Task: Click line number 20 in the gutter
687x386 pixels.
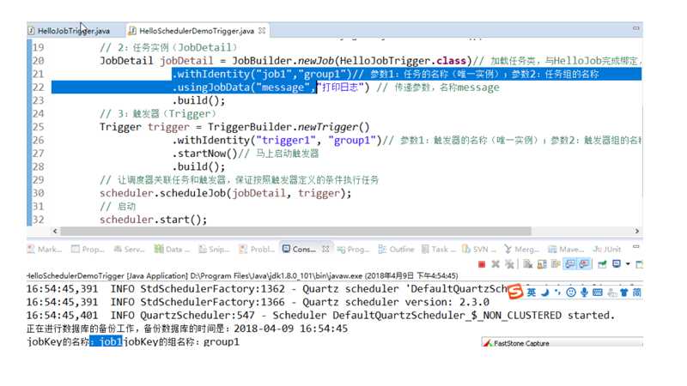Action: pos(38,61)
